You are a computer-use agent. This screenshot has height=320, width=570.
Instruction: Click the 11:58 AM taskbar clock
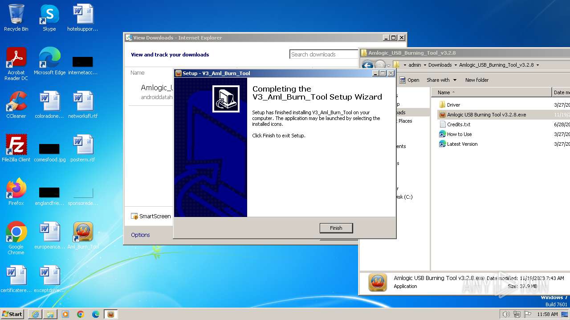coord(548,314)
